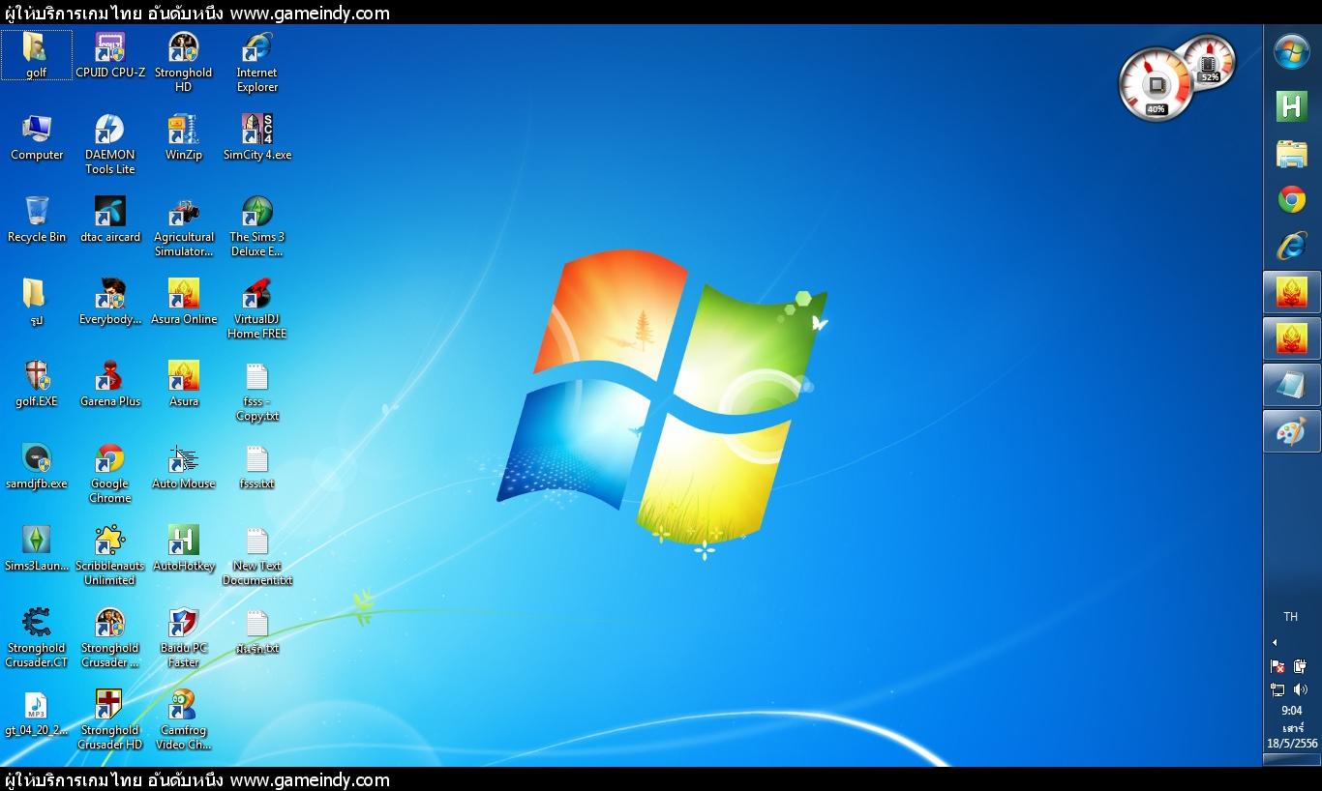Open Action Center flag icon
This screenshot has height=791, width=1322.
coord(1277,666)
